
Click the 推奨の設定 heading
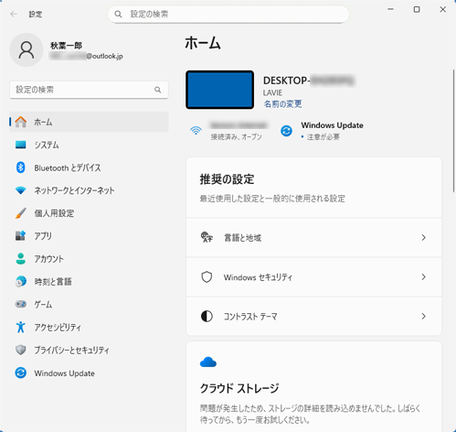(227, 179)
